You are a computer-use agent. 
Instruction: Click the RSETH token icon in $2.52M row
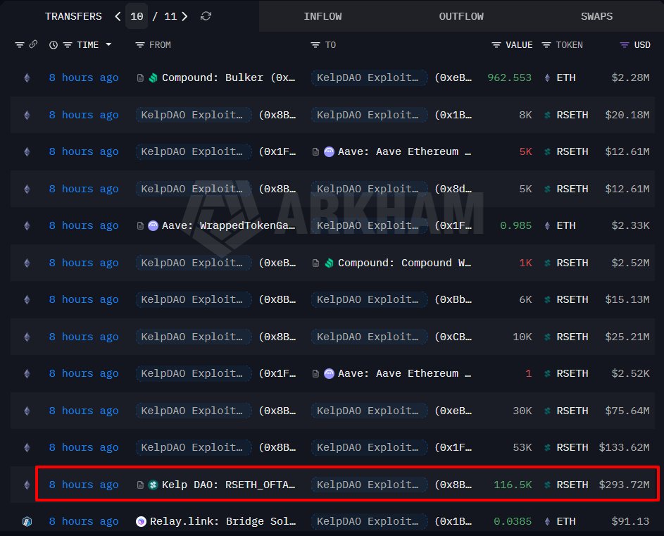tap(547, 263)
